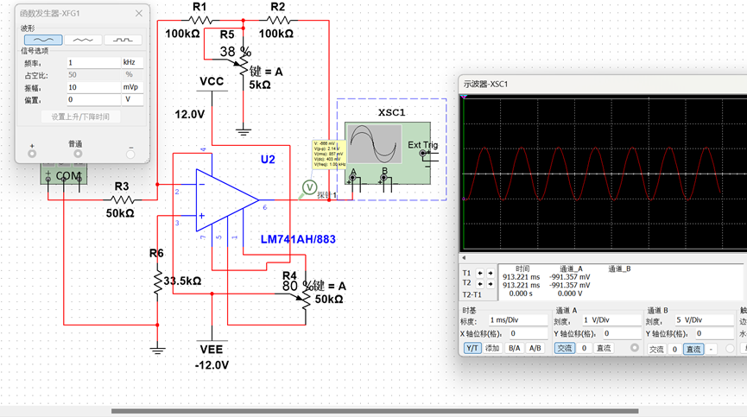This screenshot has height=417, width=747.
Task: Click the function generator minus terminal
Action: [130, 154]
